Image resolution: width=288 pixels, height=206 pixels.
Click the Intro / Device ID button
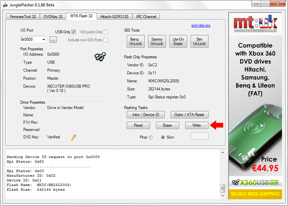click(x=146, y=115)
